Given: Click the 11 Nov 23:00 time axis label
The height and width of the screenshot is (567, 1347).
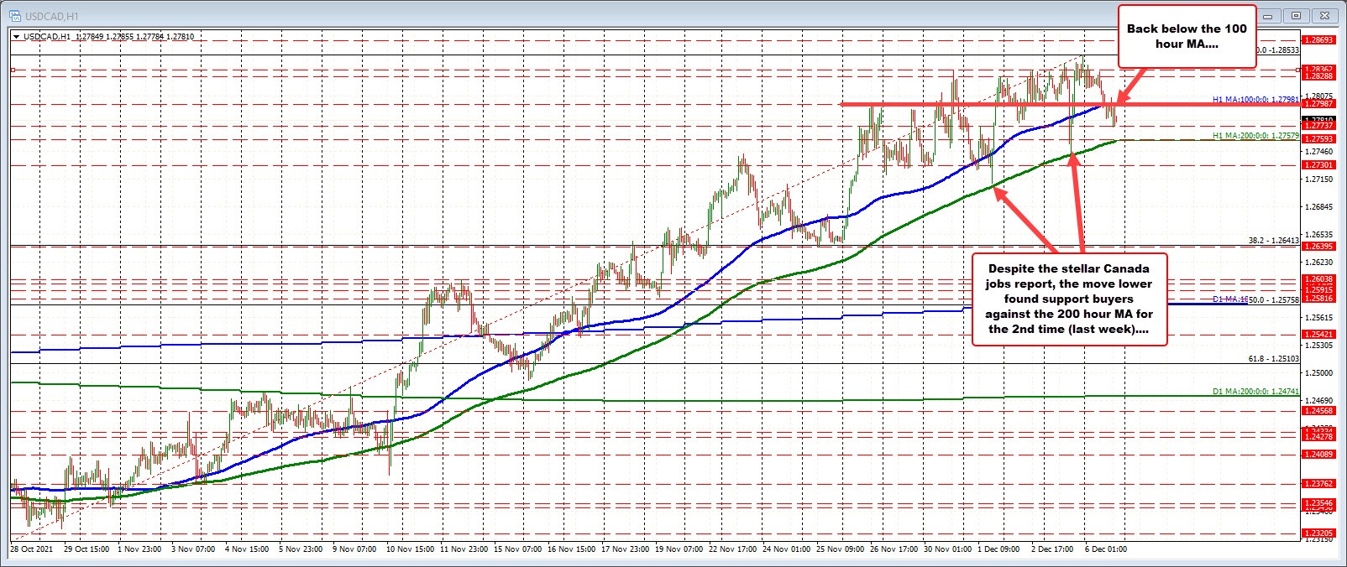Looking at the screenshot, I should coord(464,549).
